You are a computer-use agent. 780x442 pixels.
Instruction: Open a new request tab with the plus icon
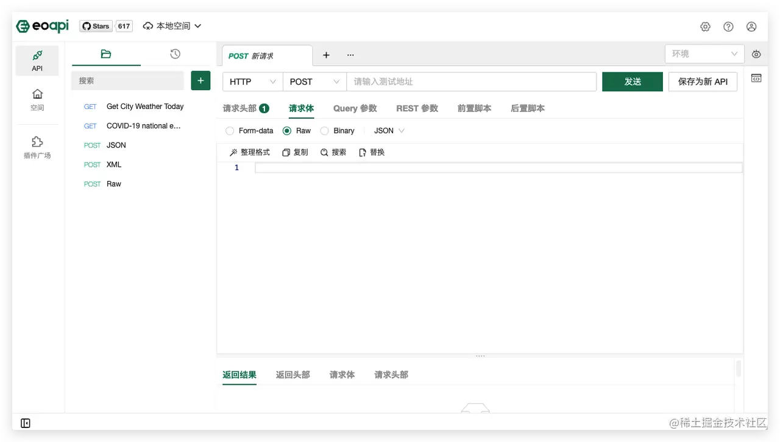point(326,55)
